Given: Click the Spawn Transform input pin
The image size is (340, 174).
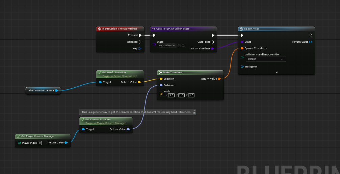Looking at the screenshot, I should coord(242,48).
